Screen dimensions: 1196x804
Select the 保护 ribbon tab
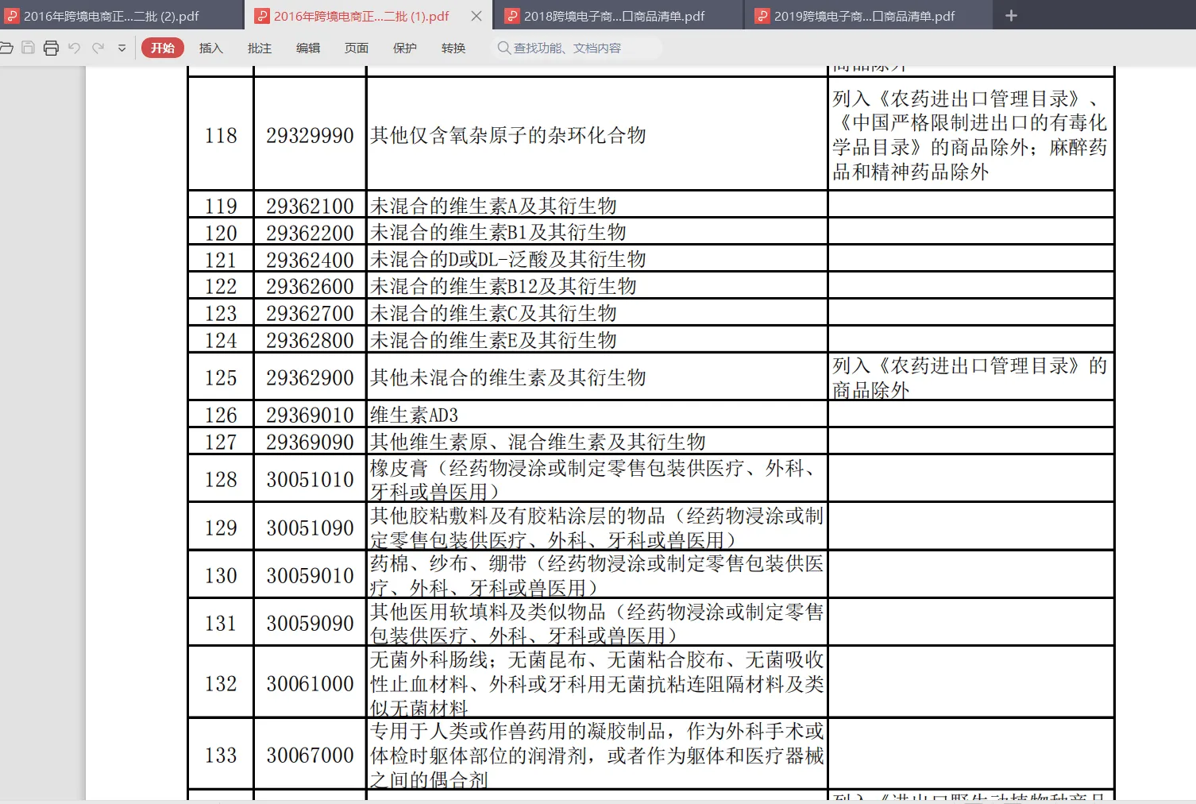tap(405, 48)
